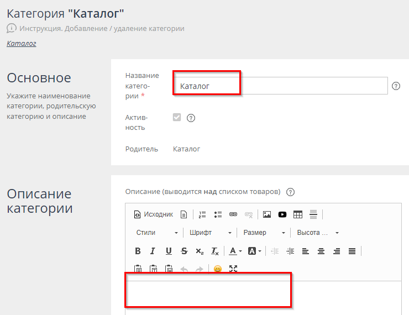The width and height of the screenshot is (409, 315).
Task: Toggle the Активность checkbox
Action: [x=177, y=117]
